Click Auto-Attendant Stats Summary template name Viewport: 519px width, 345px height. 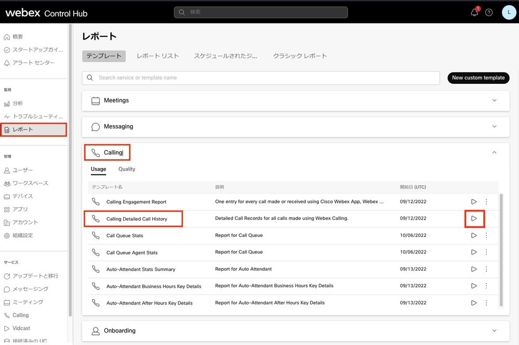pyautogui.click(x=141, y=270)
